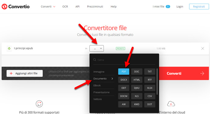
Task: Open the API menu item
Action: [78, 7]
